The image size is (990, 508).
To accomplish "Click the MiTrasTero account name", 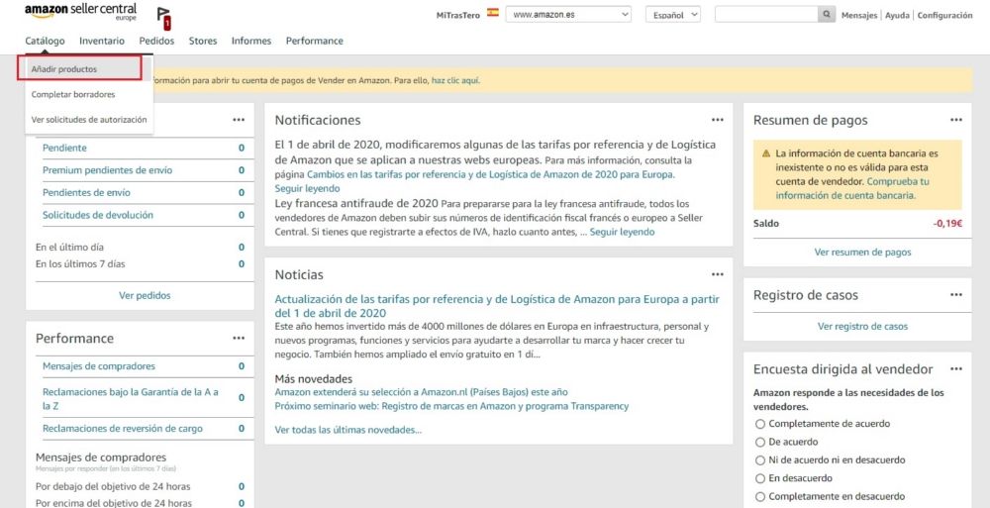I will (458, 15).
